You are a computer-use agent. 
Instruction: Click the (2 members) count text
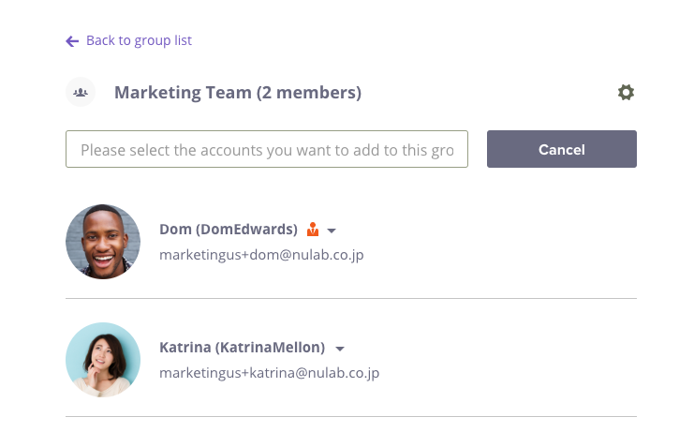309,93
